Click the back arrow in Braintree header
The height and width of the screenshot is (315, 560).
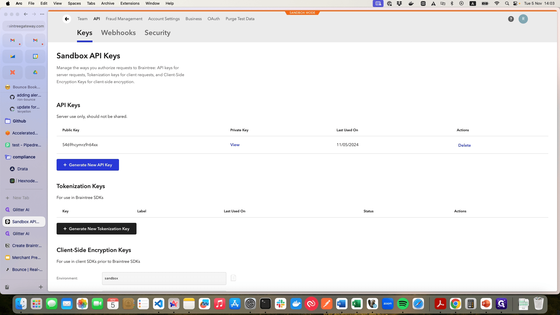[67, 19]
